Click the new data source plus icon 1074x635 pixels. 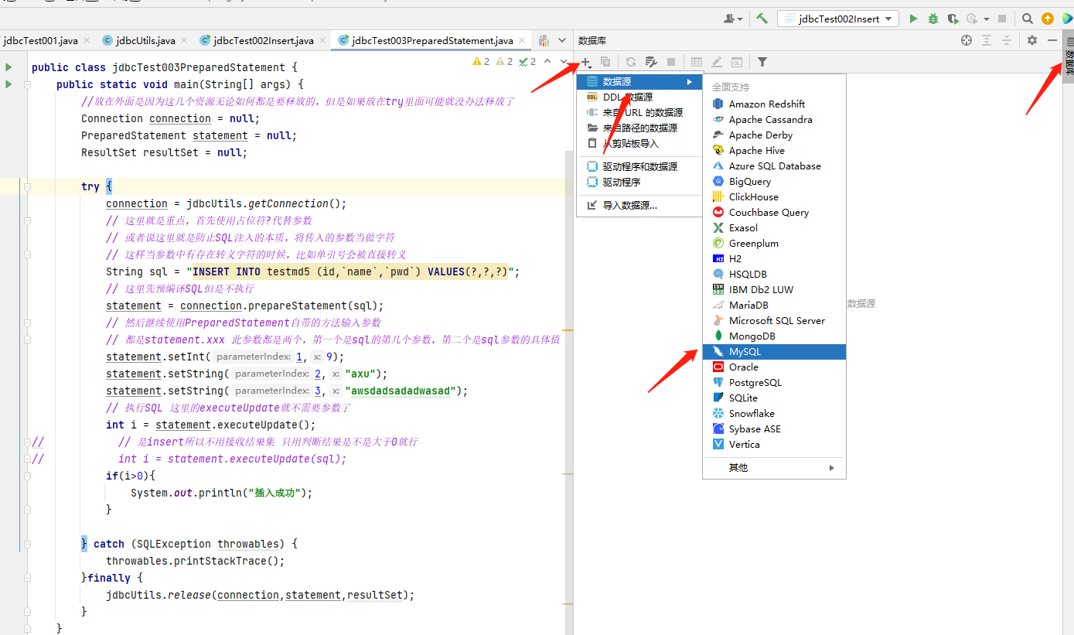(x=585, y=62)
